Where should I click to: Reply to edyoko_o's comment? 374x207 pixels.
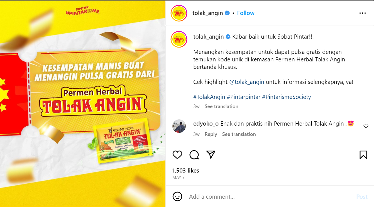[211, 134]
